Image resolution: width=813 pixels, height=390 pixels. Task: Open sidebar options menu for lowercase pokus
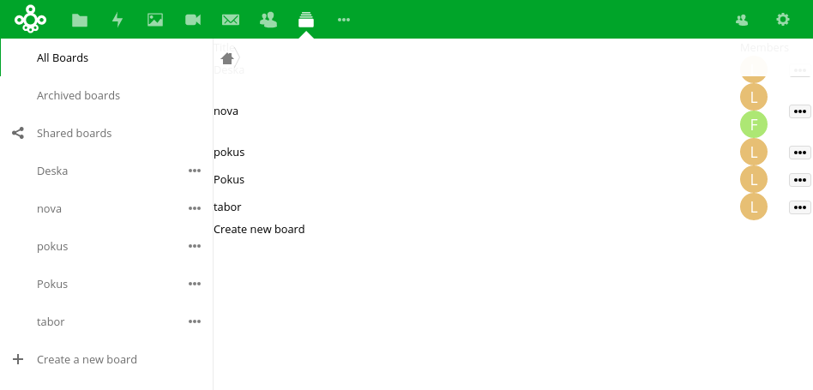[x=195, y=246]
